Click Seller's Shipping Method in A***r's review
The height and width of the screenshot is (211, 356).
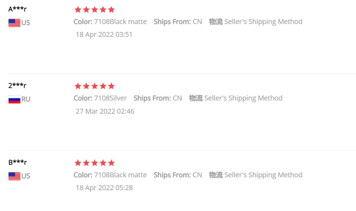point(263,22)
